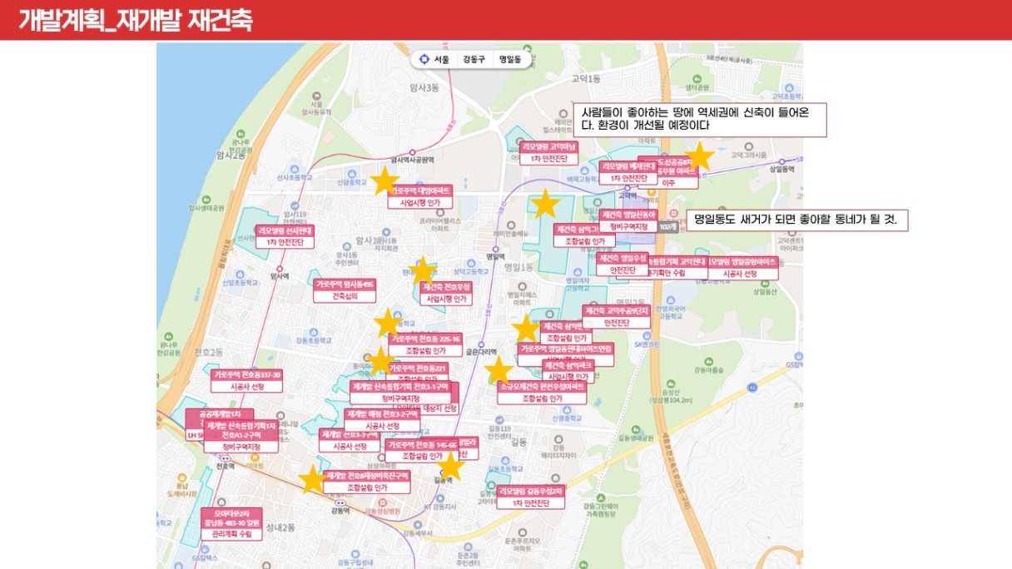Select the 강동역 subway station icon

(340, 502)
